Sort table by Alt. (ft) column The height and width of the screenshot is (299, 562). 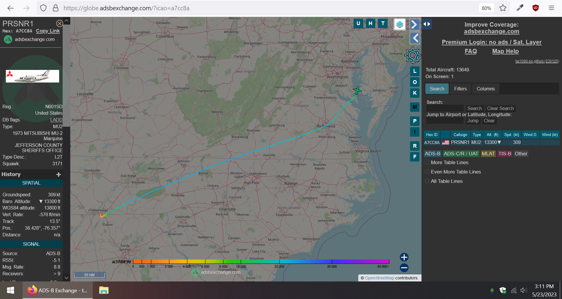click(x=492, y=135)
